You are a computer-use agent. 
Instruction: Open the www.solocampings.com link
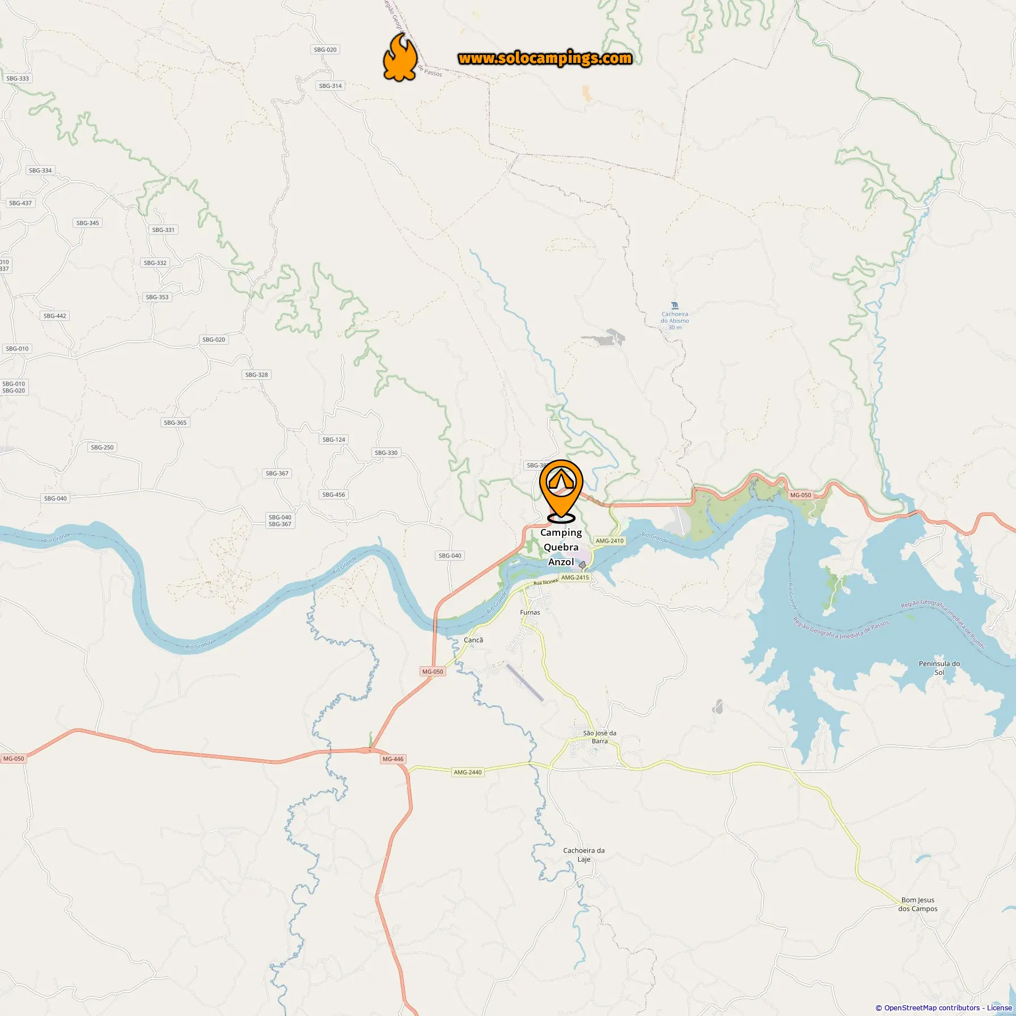pyautogui.click(x=545, y=58)
